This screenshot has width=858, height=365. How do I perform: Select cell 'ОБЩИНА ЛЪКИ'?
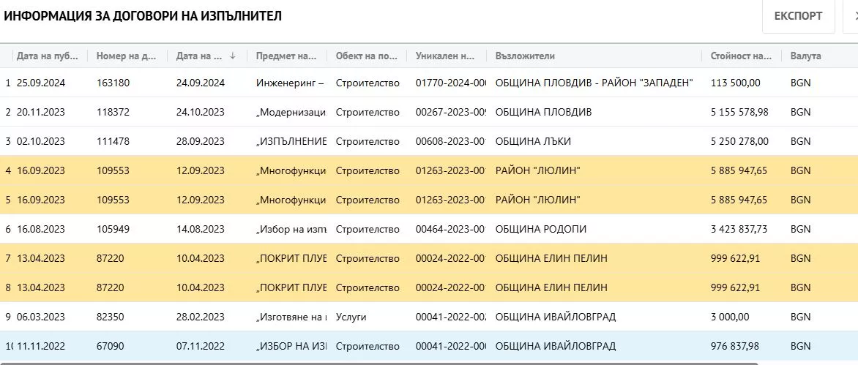[x=533, y=141]
